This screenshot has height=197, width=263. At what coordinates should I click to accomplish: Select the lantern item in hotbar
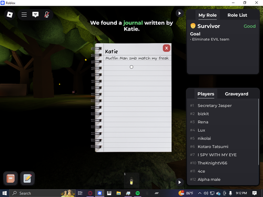tap(131, 181)
